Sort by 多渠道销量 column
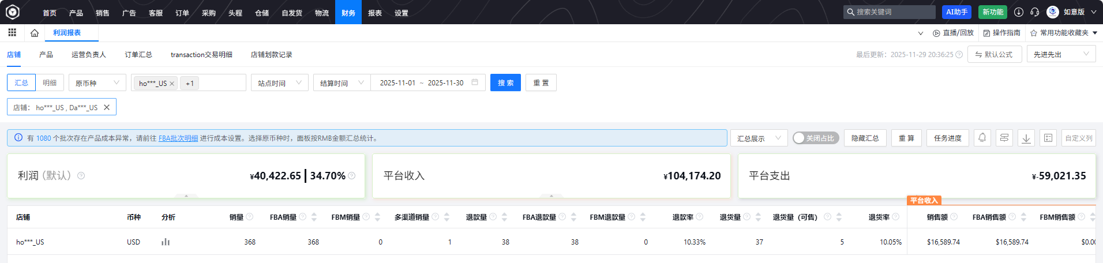This screenshot has height=263, width=1103. click(x=447, y=217)
